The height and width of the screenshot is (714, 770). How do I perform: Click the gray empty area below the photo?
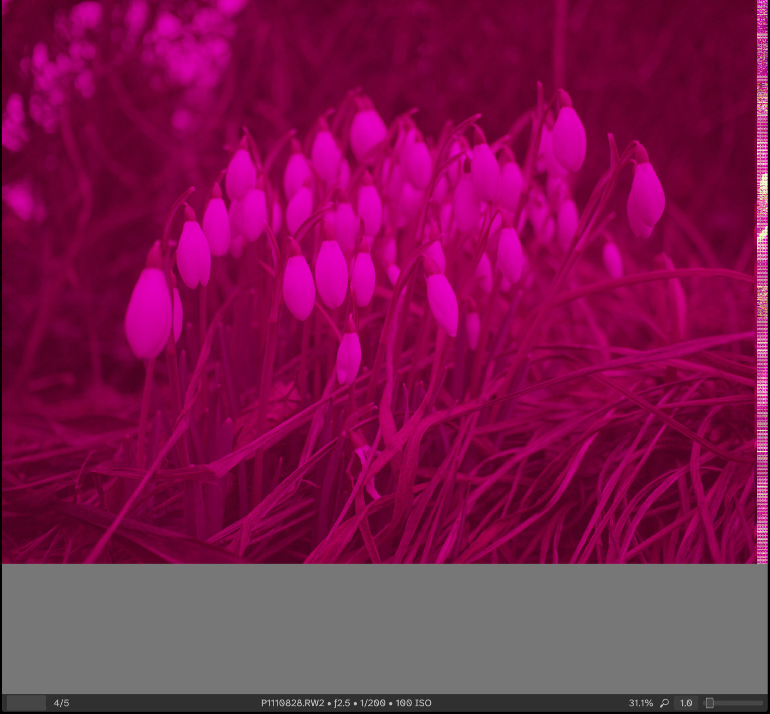(385, 628)
